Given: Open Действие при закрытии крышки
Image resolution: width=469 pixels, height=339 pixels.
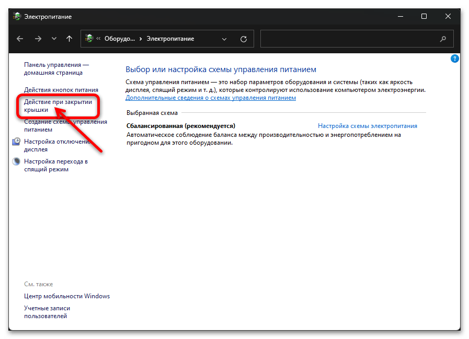Looking at the screenshot, I should [x=58, y=106].
